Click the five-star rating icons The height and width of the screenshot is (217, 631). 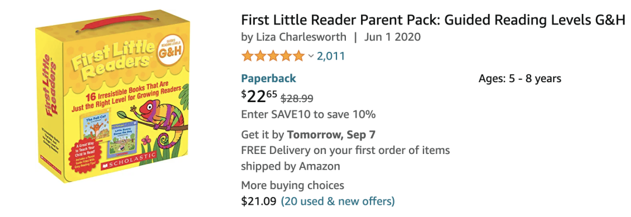(x=273, y=56)
